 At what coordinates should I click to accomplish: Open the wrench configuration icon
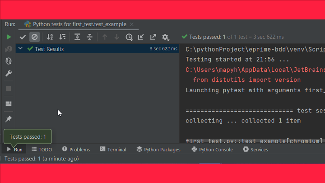point(9,73)
